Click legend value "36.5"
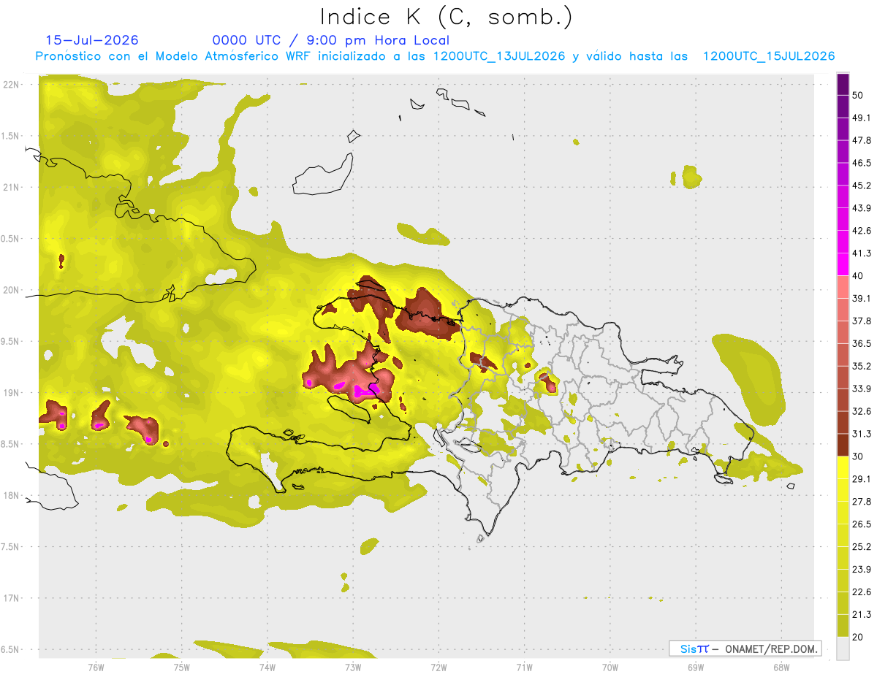Image resolution: width=877 pixels, height=677 pixels. click(862, 343)
